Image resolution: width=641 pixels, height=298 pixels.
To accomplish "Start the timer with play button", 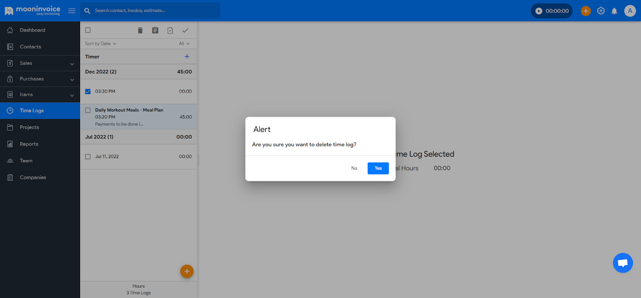I will click(539, 11).
